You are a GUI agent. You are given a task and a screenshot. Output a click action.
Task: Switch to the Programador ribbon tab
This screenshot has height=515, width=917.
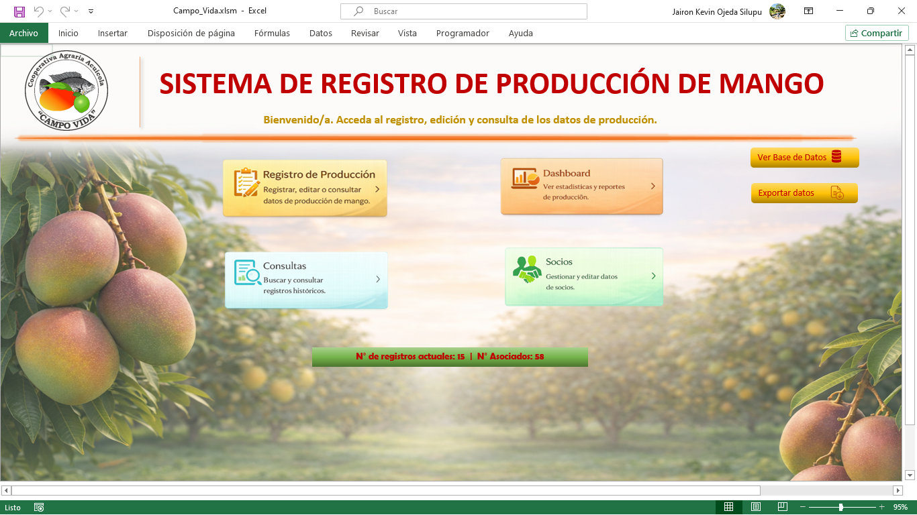462,32
